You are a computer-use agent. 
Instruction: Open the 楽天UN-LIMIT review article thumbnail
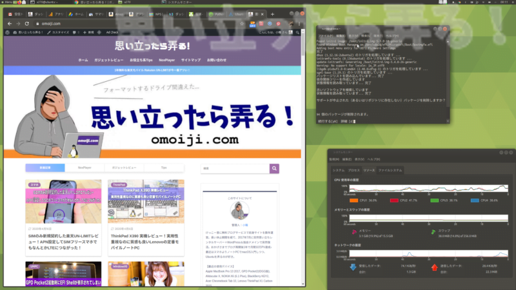click(63, 202)
